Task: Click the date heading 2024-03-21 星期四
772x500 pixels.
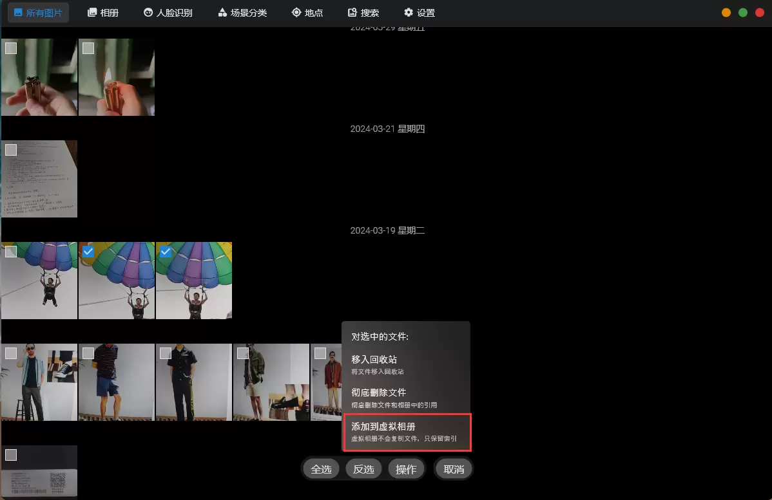Action: pos(387,129)
